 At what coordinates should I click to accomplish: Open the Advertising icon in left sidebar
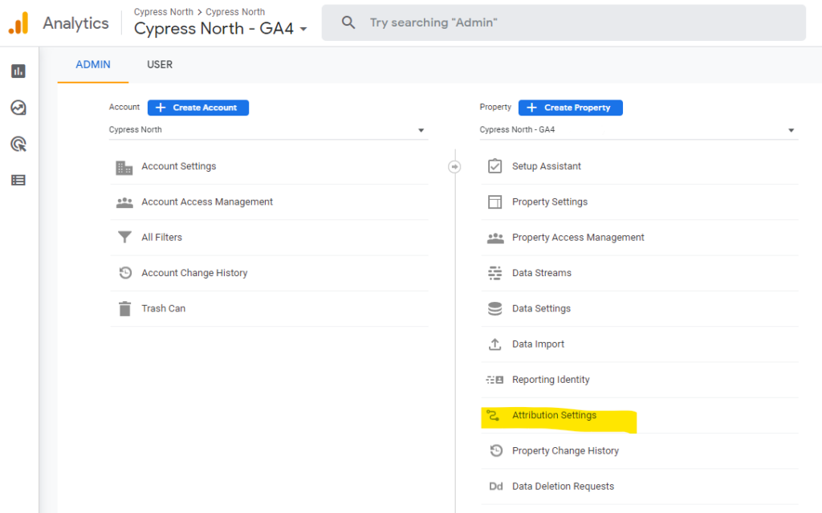point(18,144)
